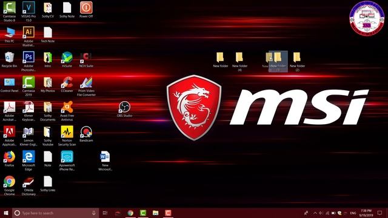Screen dimensions: 388x218
Task: Select the Apowersoft iPhone Recorder icon
Action: 67,157
